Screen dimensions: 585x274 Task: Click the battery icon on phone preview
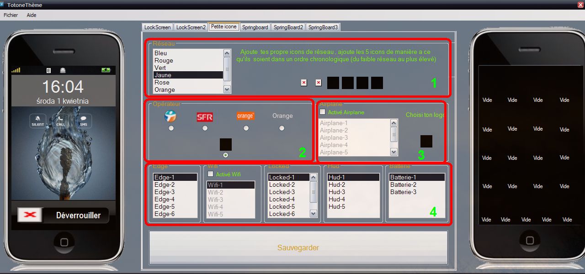tap(106, 70)
